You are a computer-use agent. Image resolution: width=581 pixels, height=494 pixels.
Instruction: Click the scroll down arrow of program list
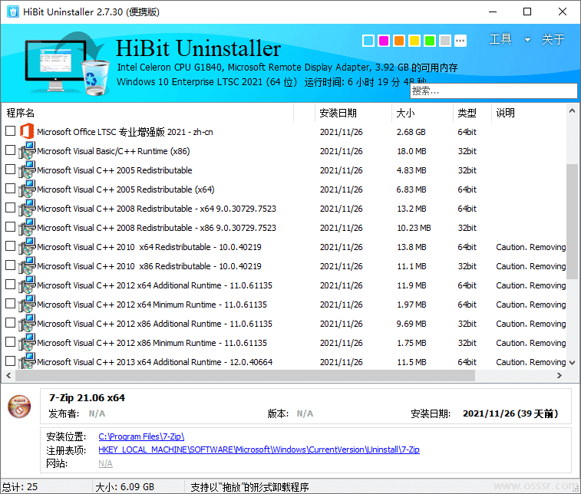[x=572, y=363]
